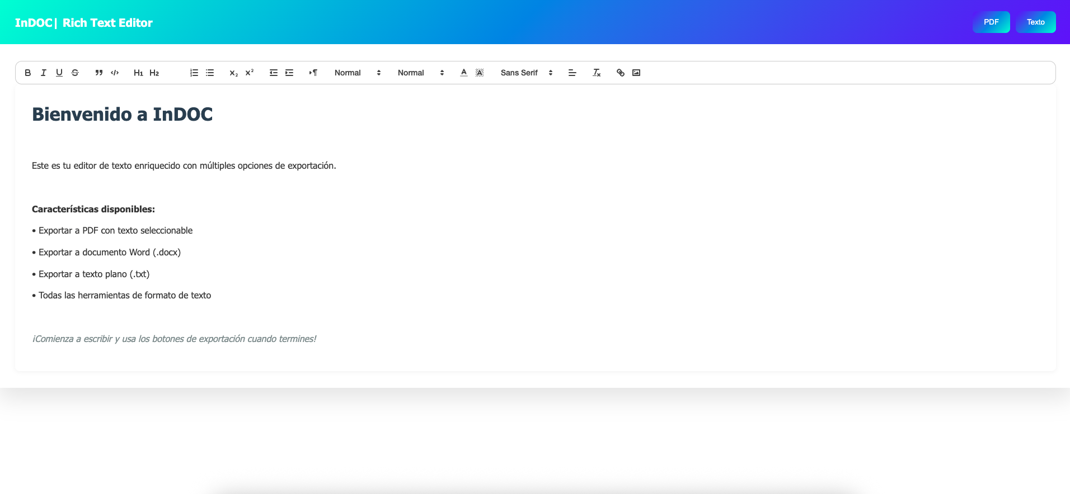
Task: Export document with the PDF button
Action: pos(991,22)
